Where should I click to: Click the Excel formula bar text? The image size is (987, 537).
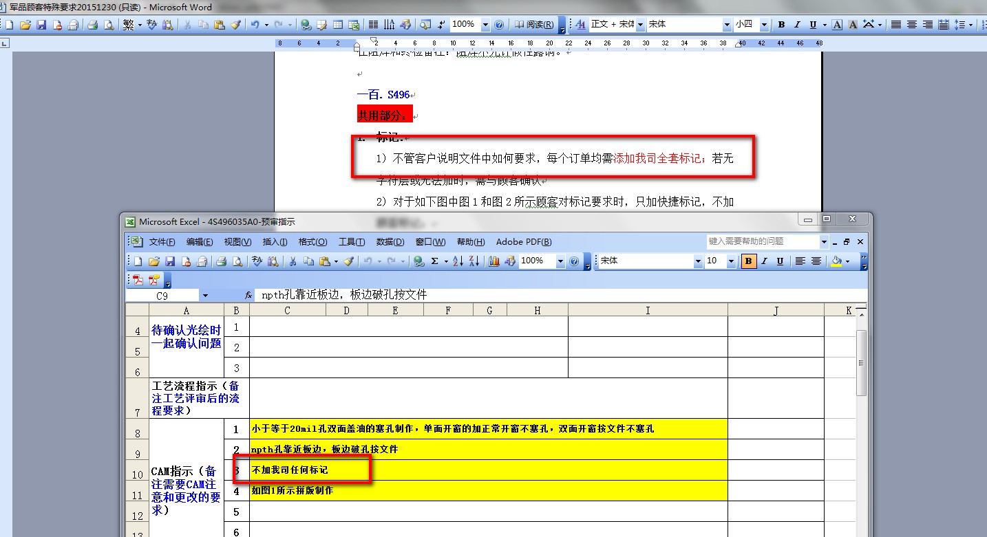(x=344, y=295)
